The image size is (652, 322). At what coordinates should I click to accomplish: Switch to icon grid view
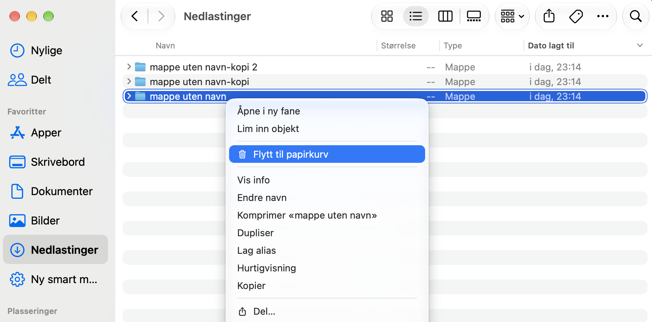[387, 16]
